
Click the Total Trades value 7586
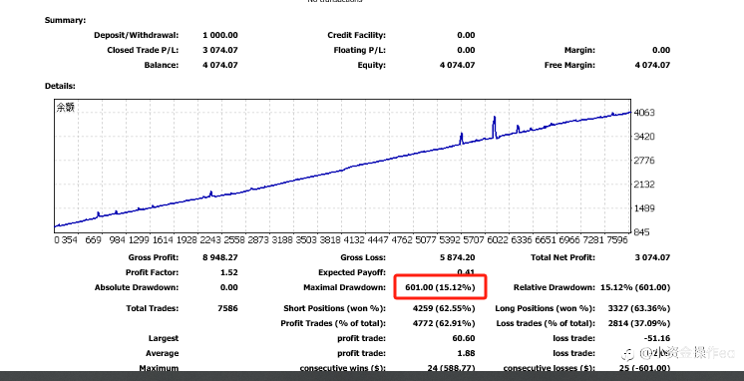point(227,308)
